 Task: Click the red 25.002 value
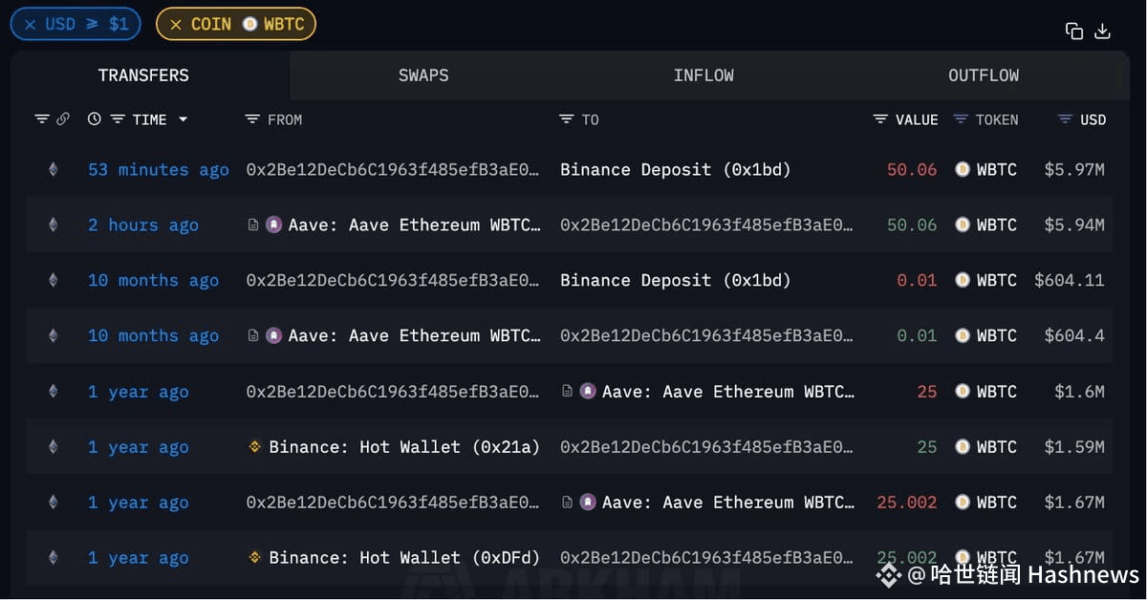coord(907,503)
